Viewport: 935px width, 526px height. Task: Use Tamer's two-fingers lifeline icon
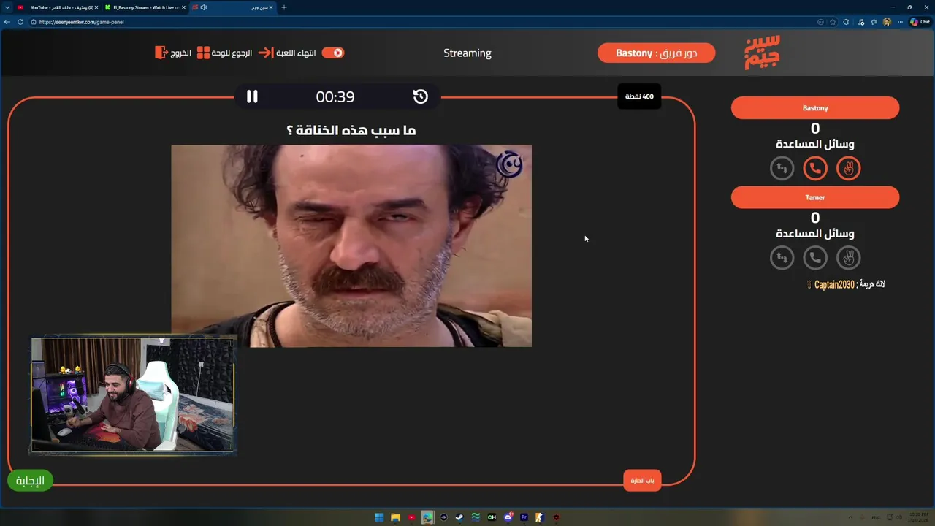(x=848, y=258)
